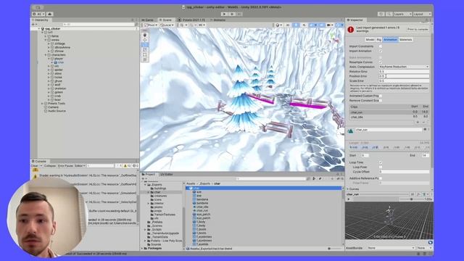Remove the selected clip with the minus button

[423, 123]
